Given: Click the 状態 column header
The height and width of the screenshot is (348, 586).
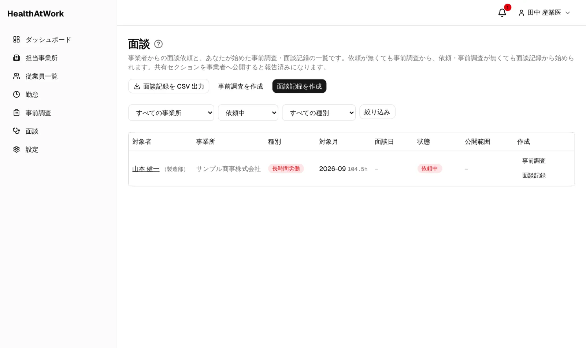Looking at the screenshot, I should (423, 142).
